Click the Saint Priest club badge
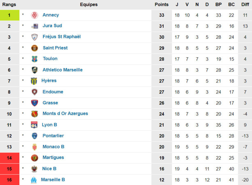 pos(34,48)
